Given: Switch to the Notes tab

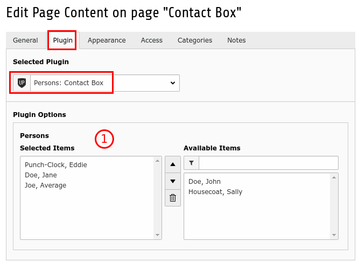Looking at the screenshot, I should [x=236, y=40].
